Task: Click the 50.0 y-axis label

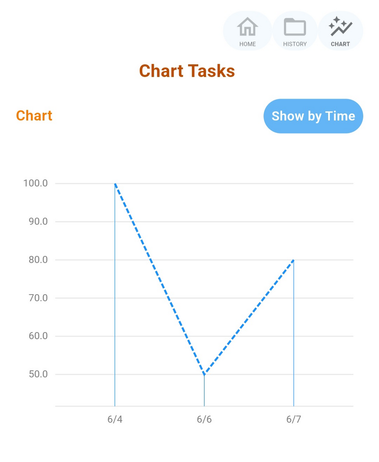Action: [x=38, y=374]
